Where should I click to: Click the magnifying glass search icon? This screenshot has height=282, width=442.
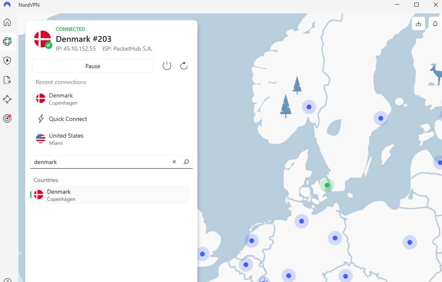coord(186,162)
